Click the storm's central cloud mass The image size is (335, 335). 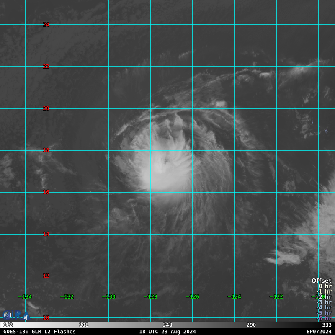pos(167,172)
